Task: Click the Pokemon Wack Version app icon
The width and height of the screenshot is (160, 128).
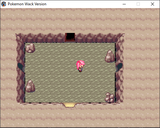Action: (4, 4)
